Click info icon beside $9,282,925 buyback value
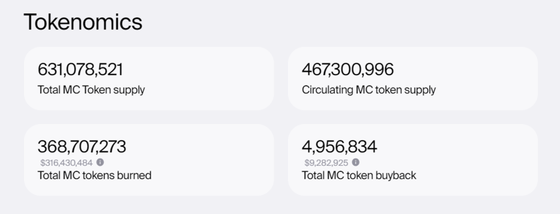 pyautogui.click(x=356, y=162)
